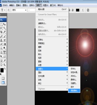Select the Lasso tool
Image resolution: width=97 pixels, height=105 pixels.
tap(1, 28)
